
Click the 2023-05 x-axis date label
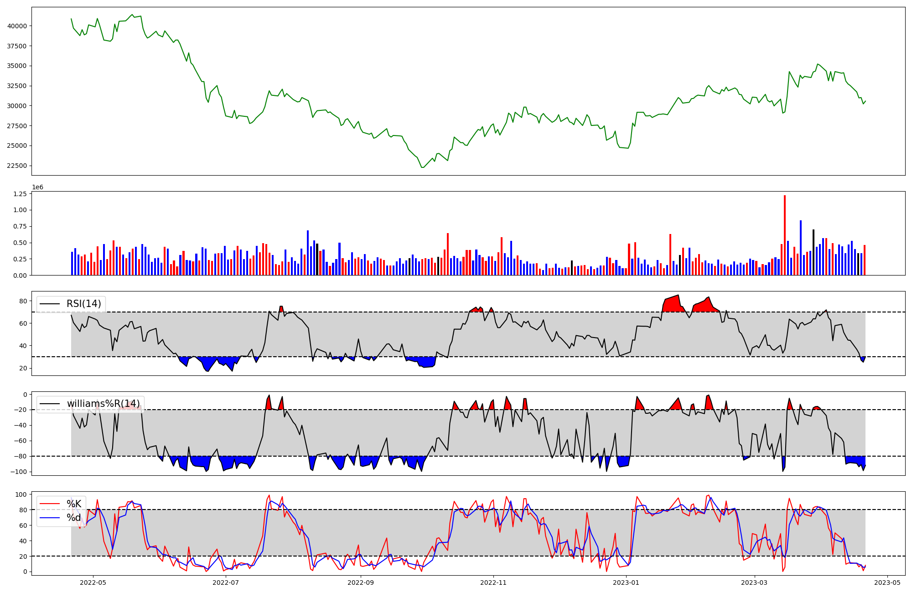[x=887, y=583]
